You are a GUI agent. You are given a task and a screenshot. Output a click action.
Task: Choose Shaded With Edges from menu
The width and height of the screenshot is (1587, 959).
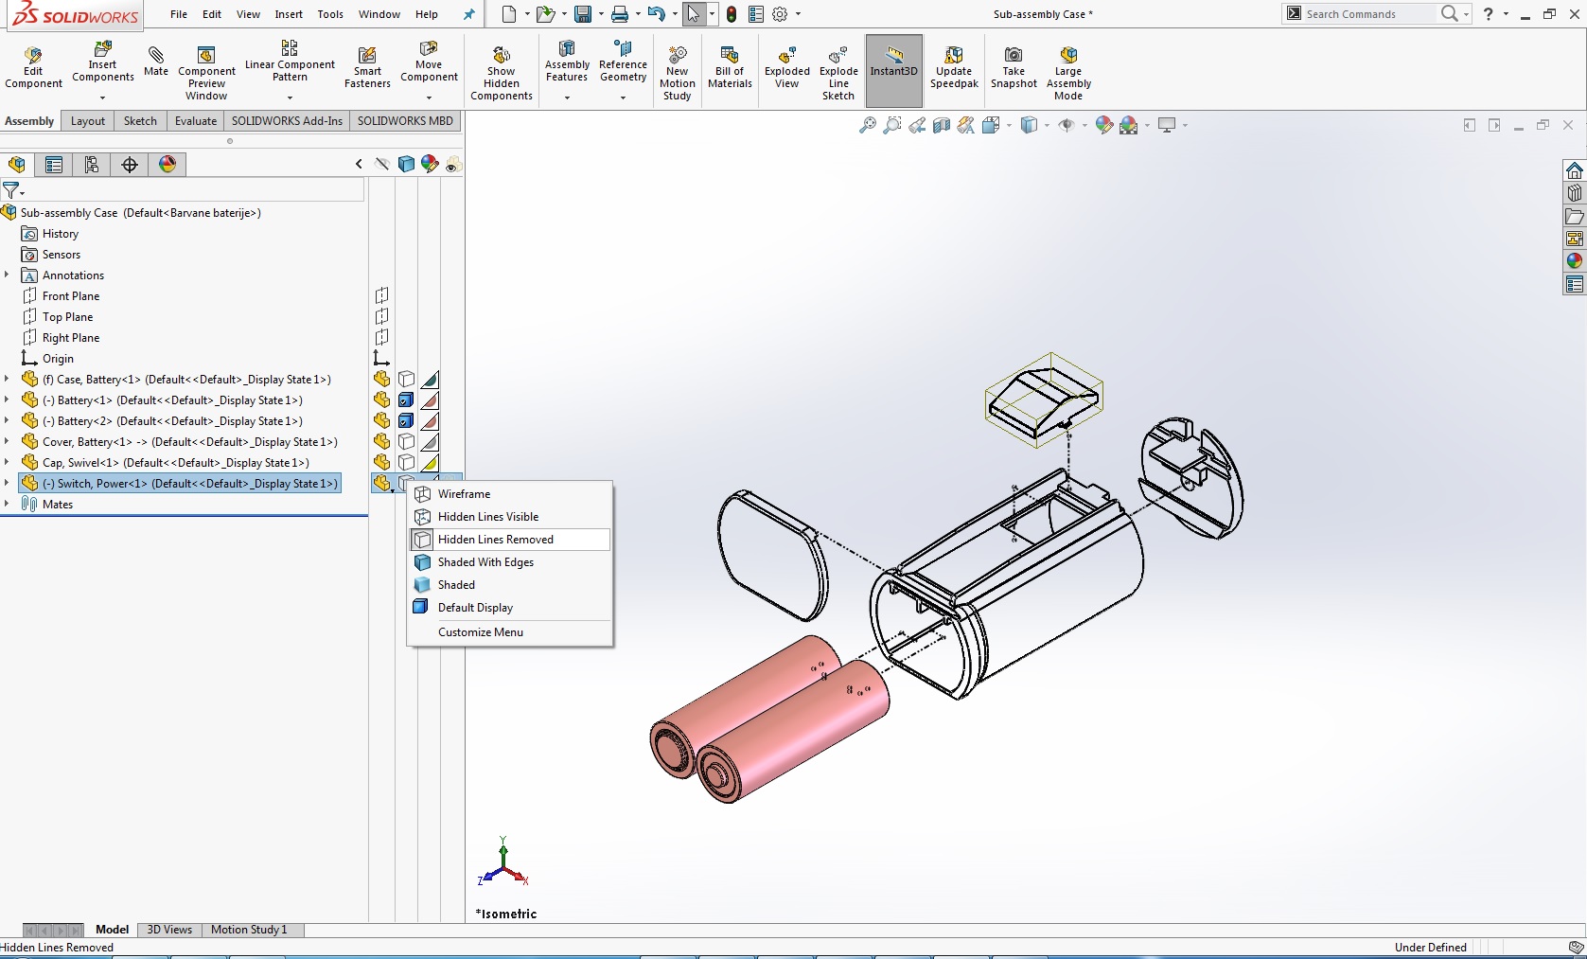click(485, 562)
